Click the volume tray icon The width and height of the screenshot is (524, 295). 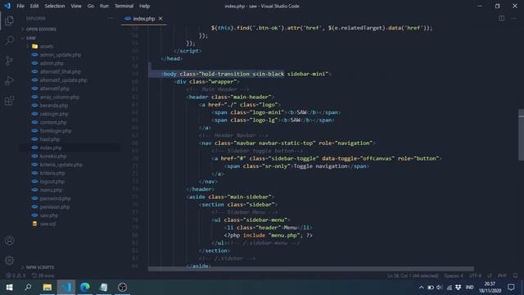point(440,288)
